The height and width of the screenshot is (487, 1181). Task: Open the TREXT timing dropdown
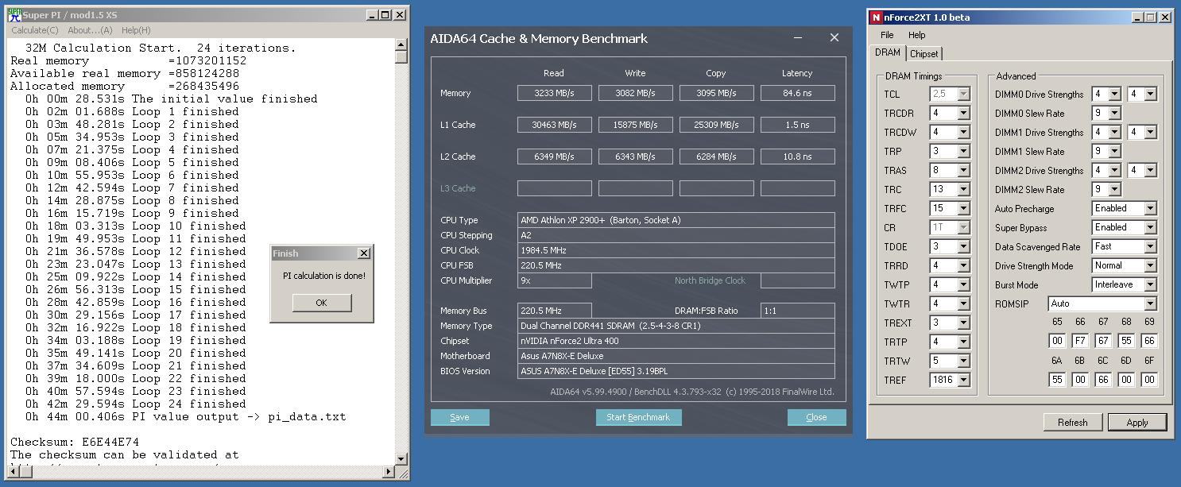963,323
